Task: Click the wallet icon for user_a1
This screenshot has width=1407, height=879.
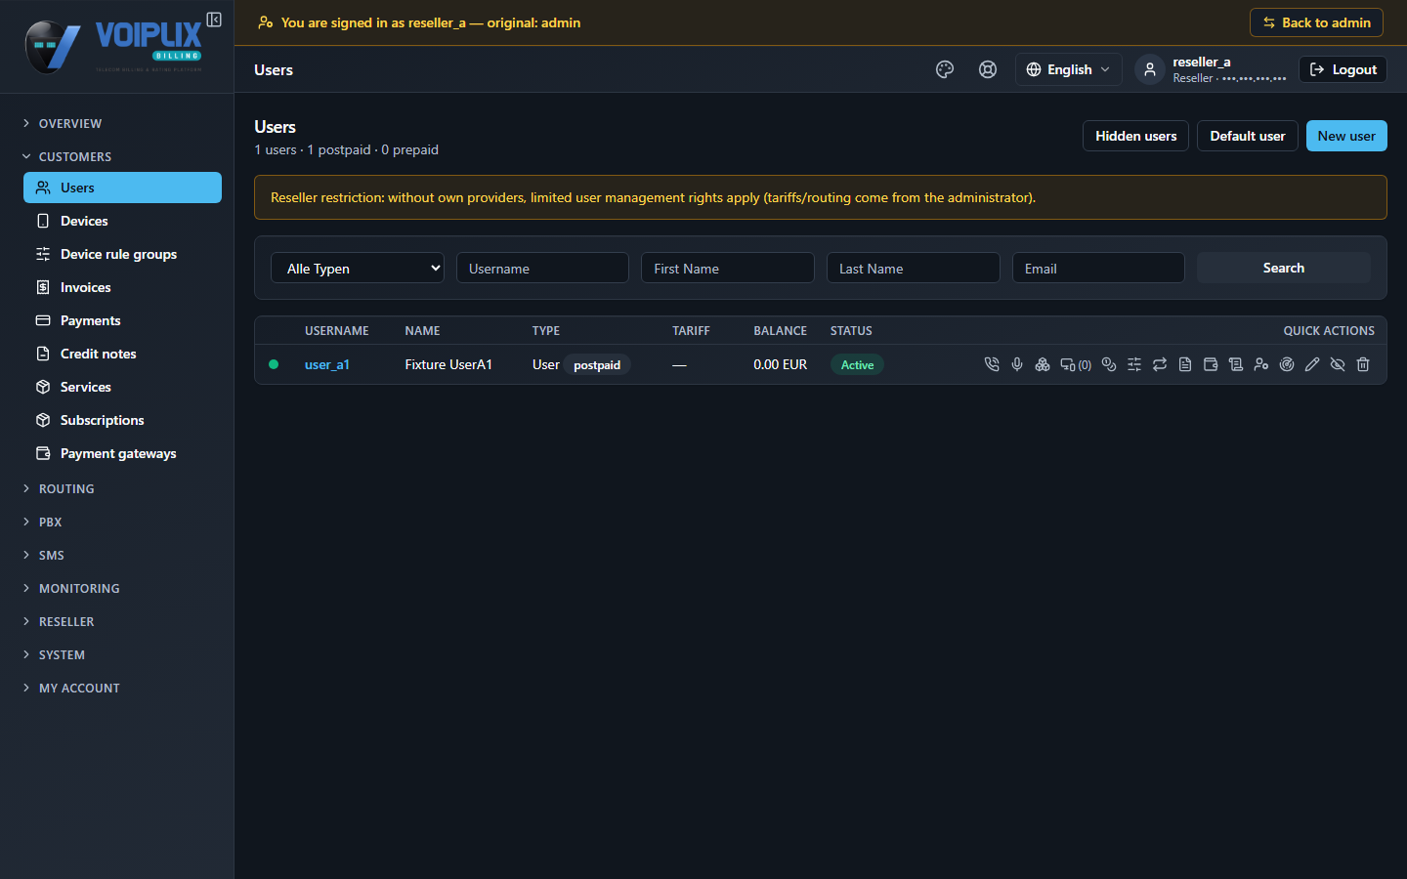Action: tap(1211, 364)
